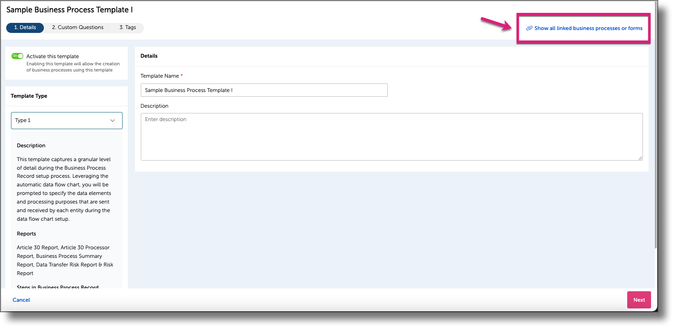Screen dimensions: 673x327
Task: Click the Details section header
Action: pos(148,56)
